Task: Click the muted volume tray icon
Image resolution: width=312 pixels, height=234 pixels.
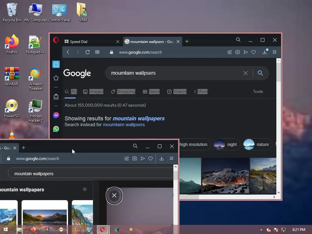Action: pos(269,230)
